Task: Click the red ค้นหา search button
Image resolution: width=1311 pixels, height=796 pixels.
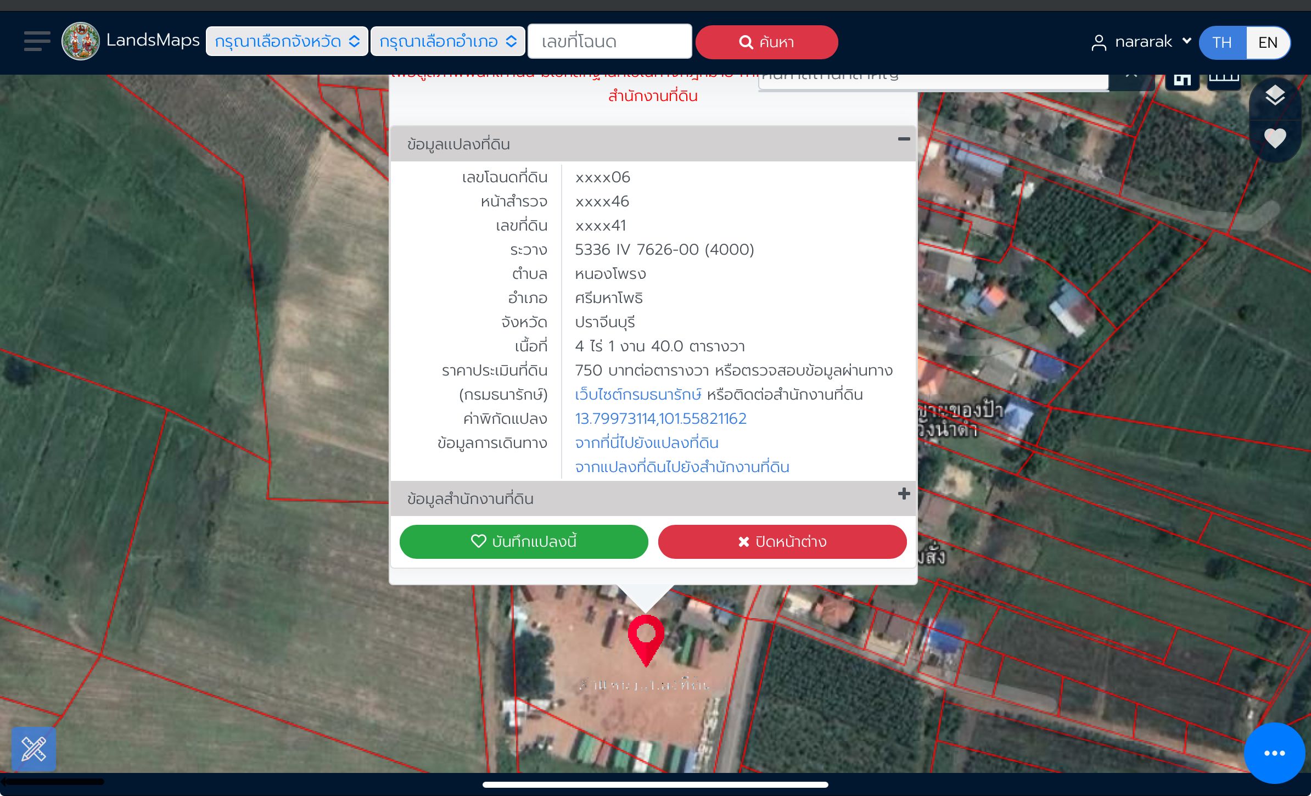Action: pos(766,42)
